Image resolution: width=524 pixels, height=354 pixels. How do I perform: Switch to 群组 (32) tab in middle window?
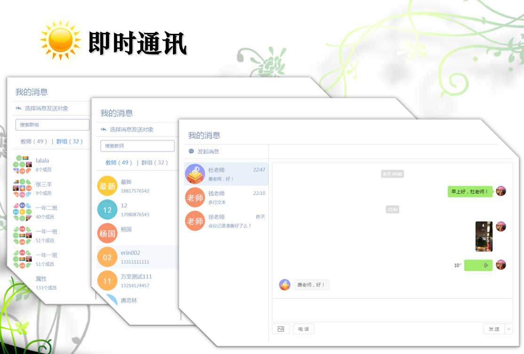coord(154,162)
